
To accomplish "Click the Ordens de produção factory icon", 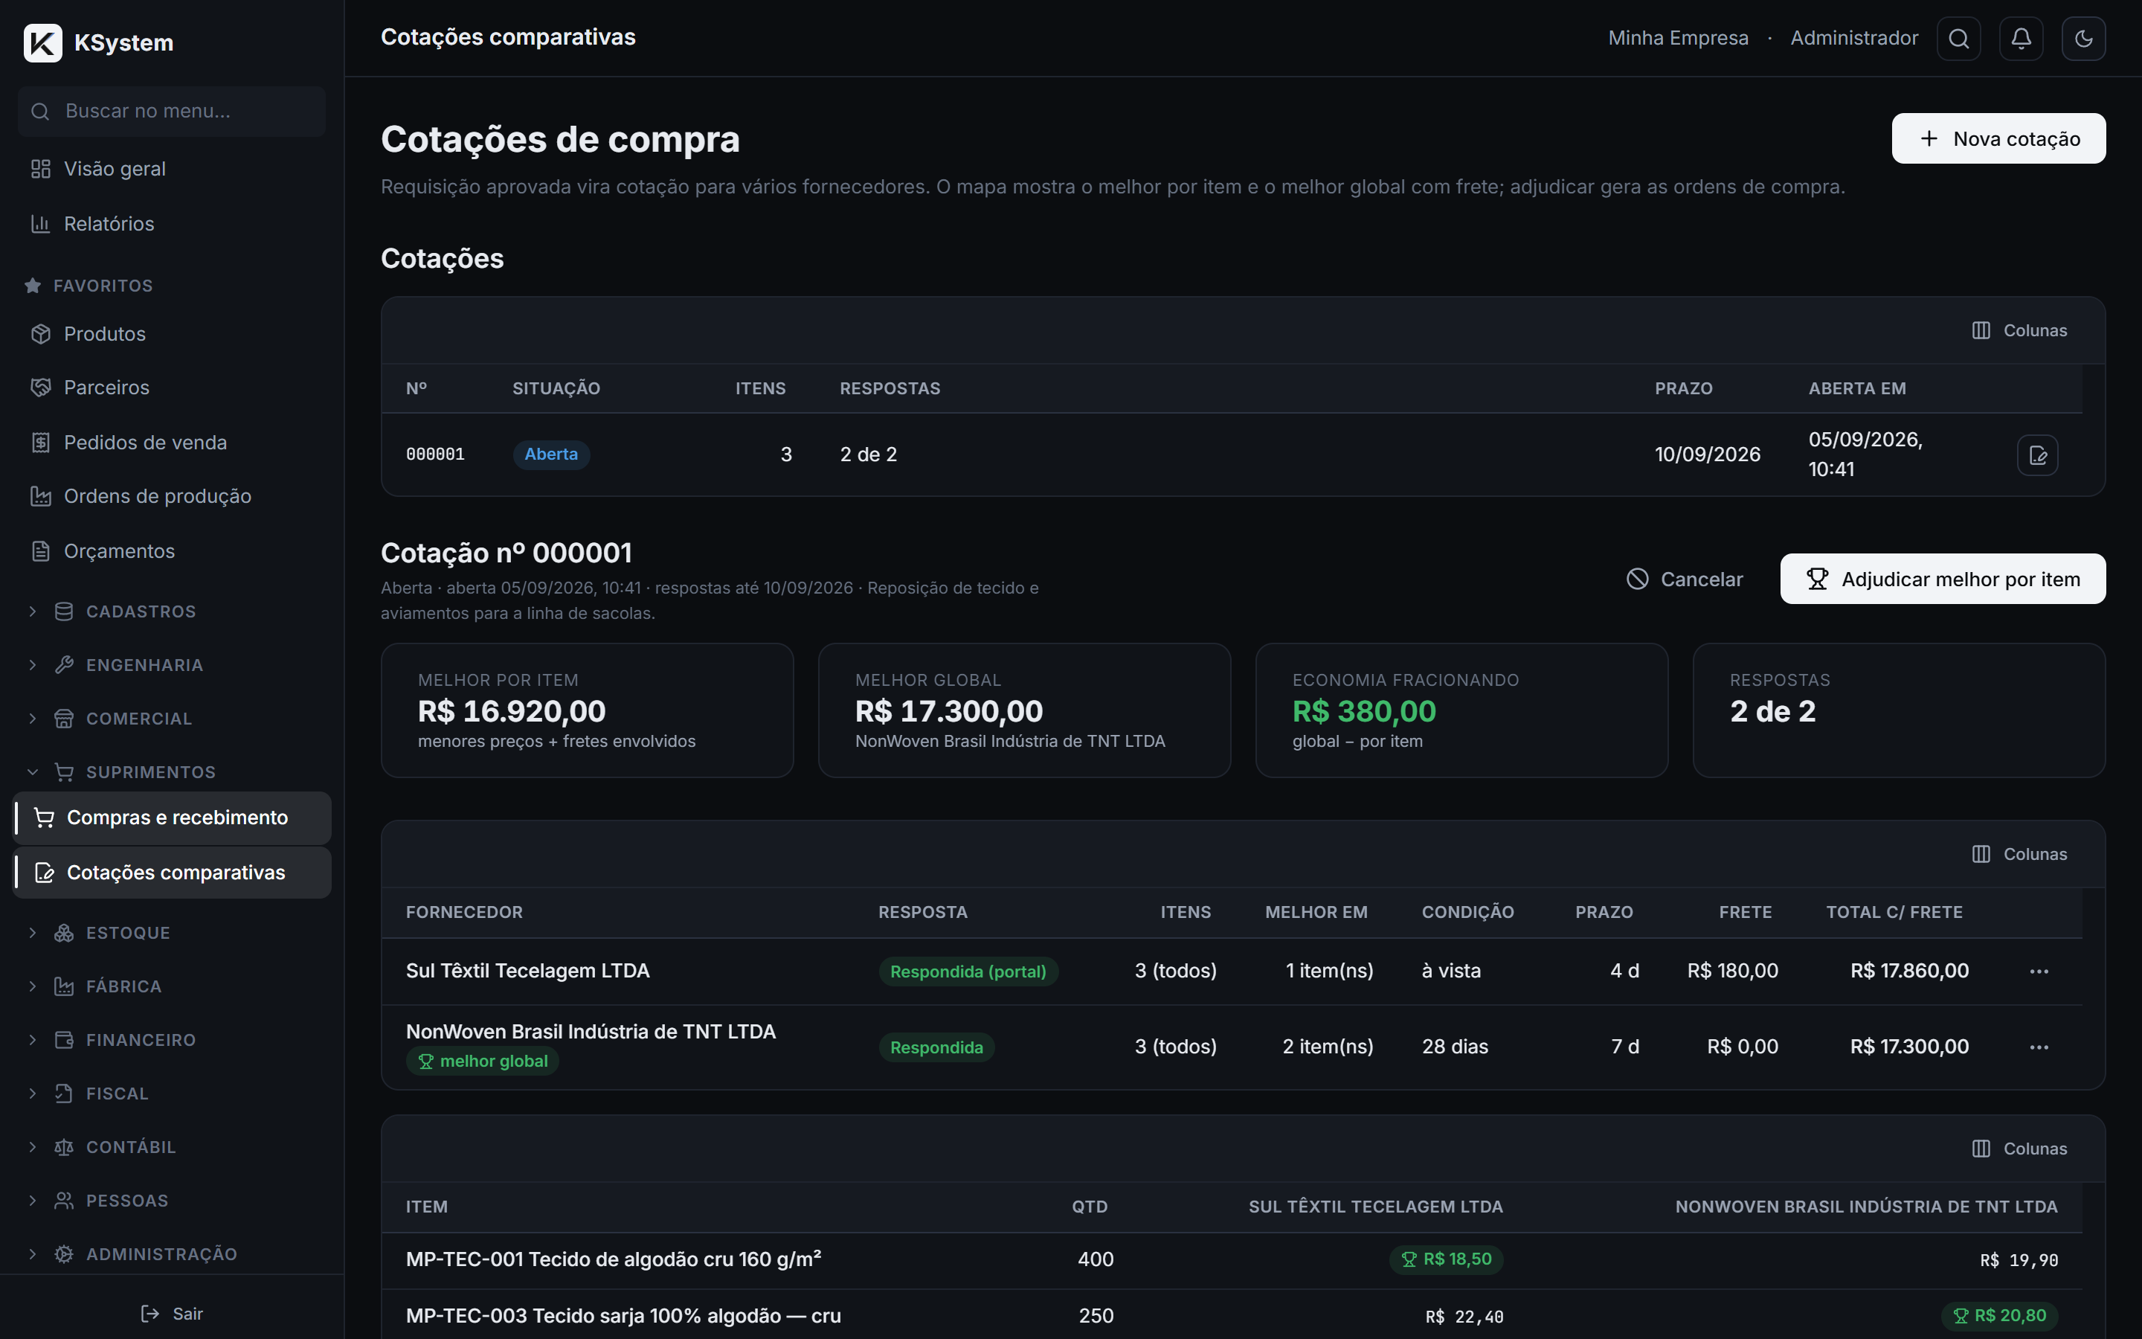I will 41,497.
